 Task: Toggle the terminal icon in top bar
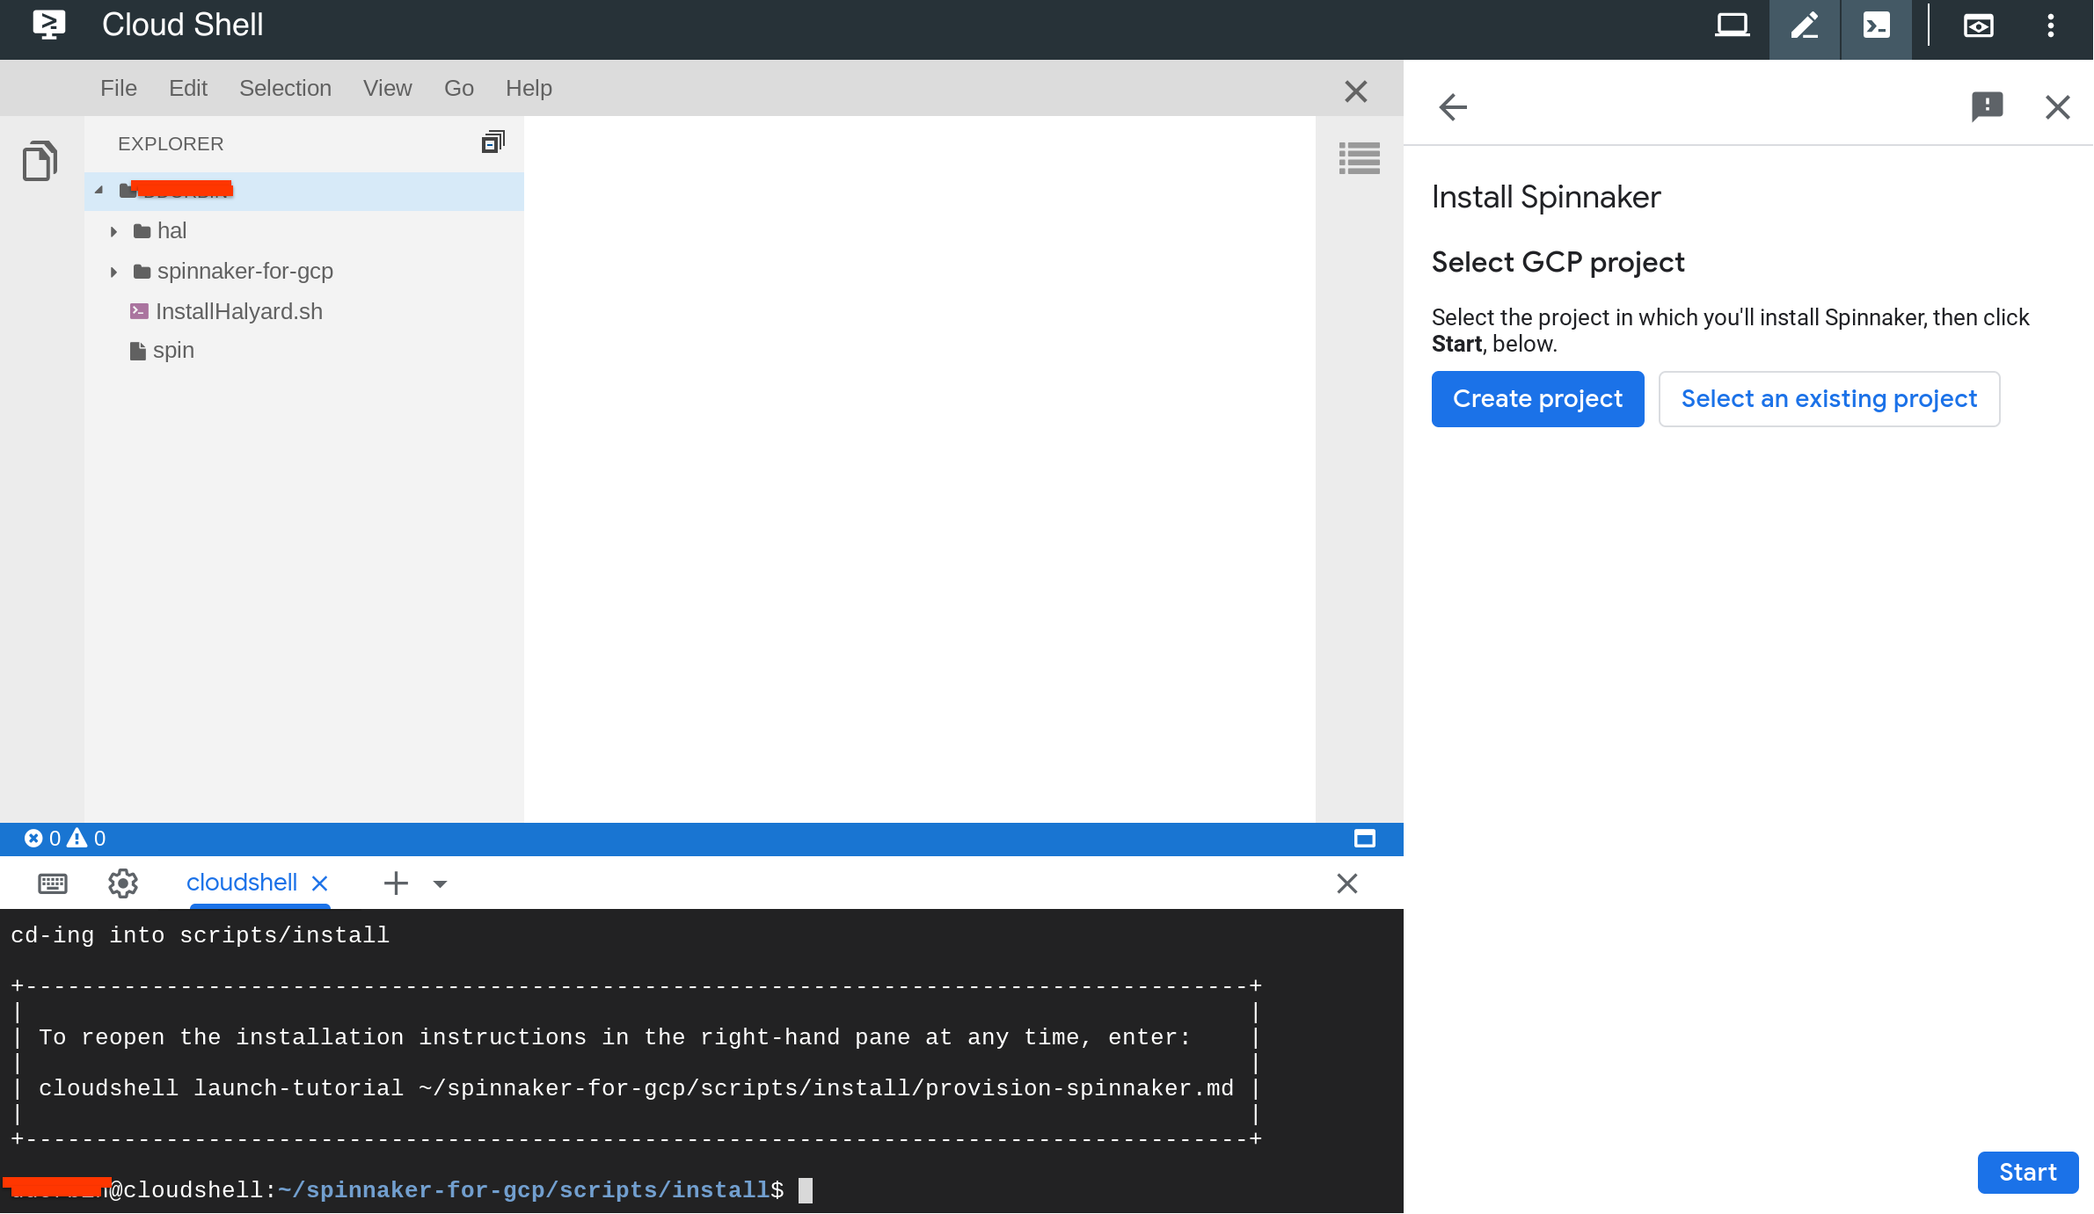click(x=1876, y=26)
